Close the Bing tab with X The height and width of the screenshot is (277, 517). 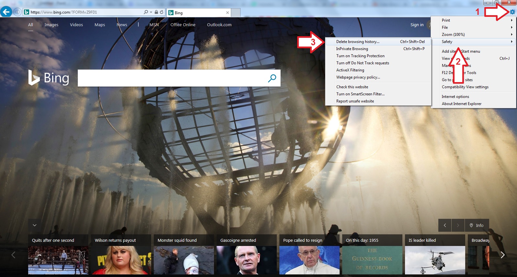(x=228, y=13)
